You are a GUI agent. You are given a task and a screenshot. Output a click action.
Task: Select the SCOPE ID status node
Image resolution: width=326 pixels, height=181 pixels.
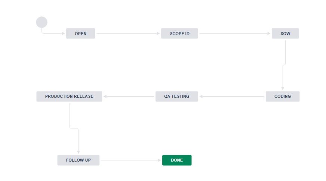(x=179, y=34)
